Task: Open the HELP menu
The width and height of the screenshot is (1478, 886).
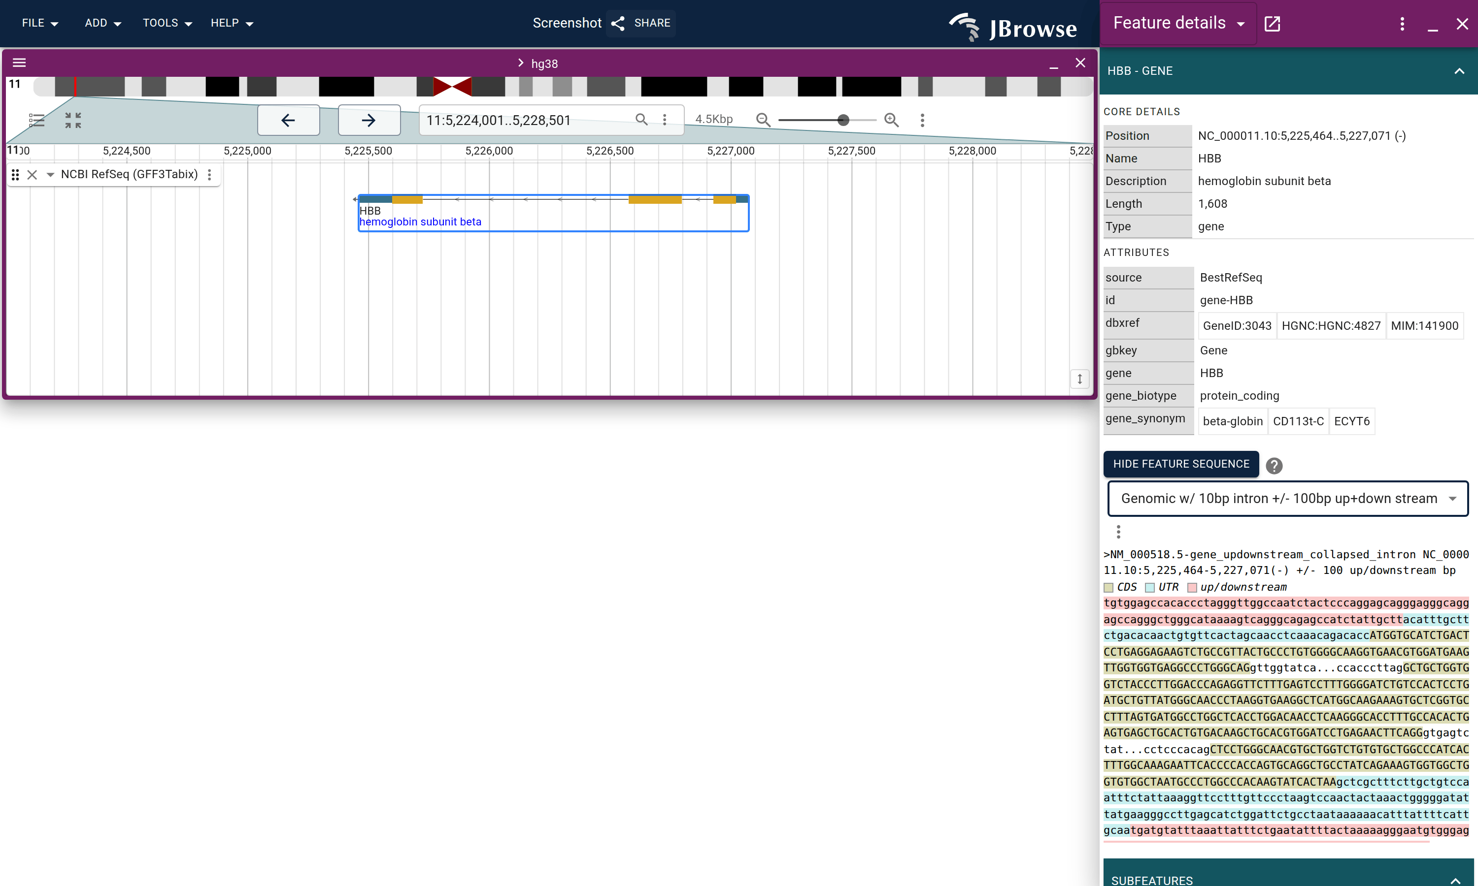Action: [232, 23]
